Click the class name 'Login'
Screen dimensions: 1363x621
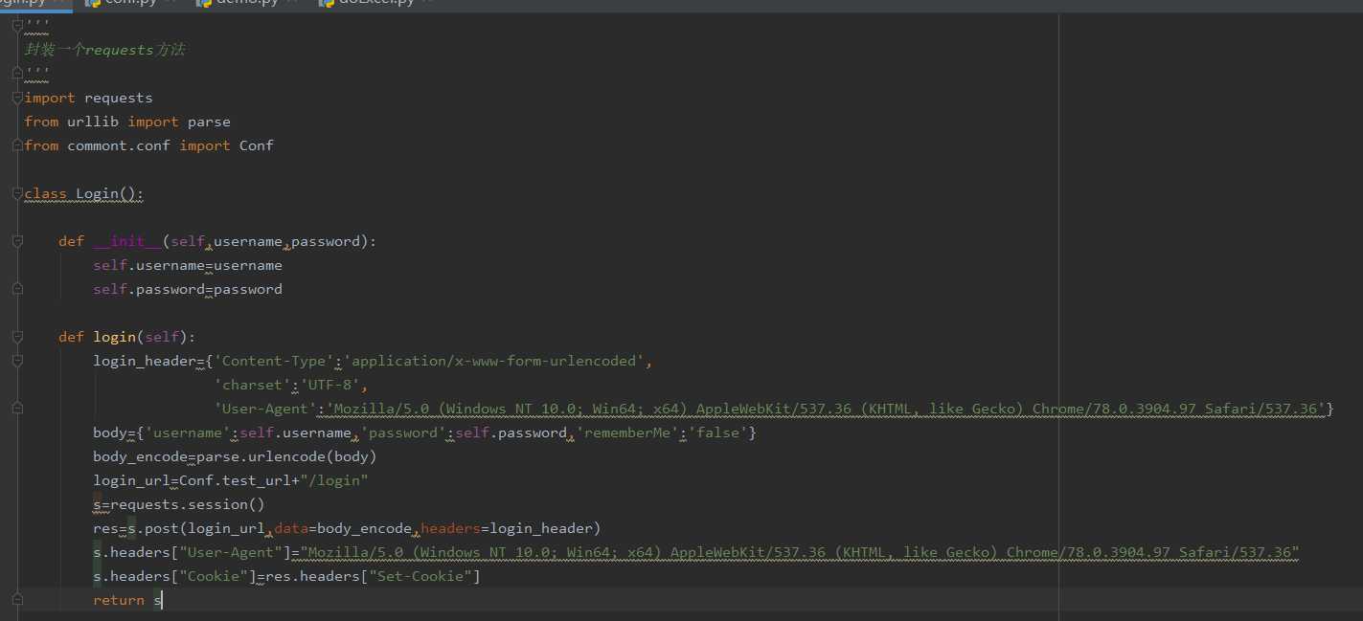point(97,193)
